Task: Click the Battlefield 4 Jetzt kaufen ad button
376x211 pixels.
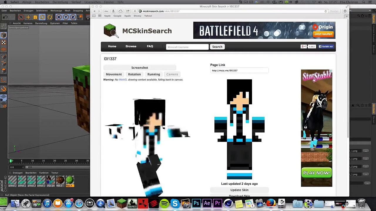Action: (323, 34)
